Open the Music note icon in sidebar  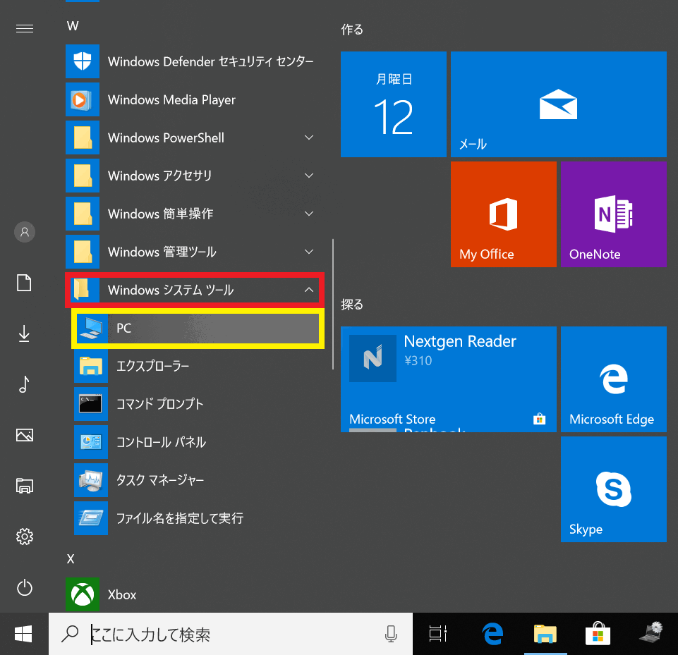point(24,384)
